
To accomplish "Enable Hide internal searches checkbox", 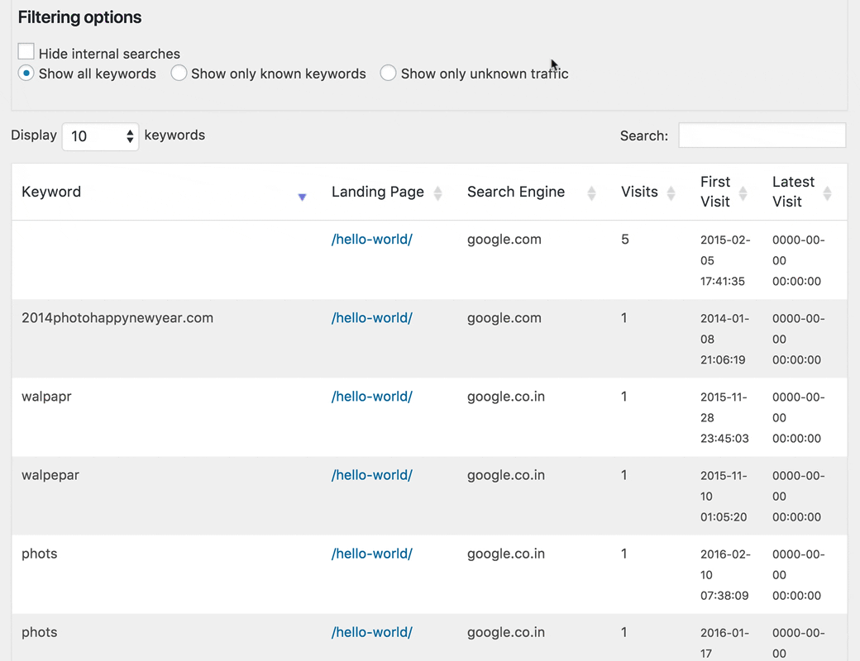I will pyautogui.click(x=26, y=52).
